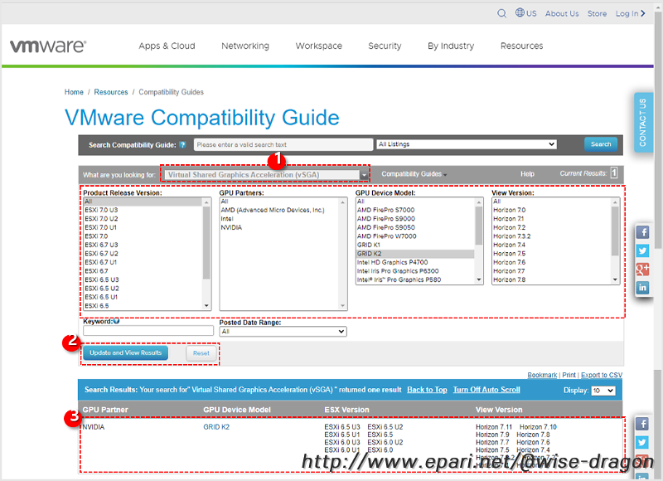Click the info icon next to Keyword
This screenshot has width=663, height=481.
116,321
